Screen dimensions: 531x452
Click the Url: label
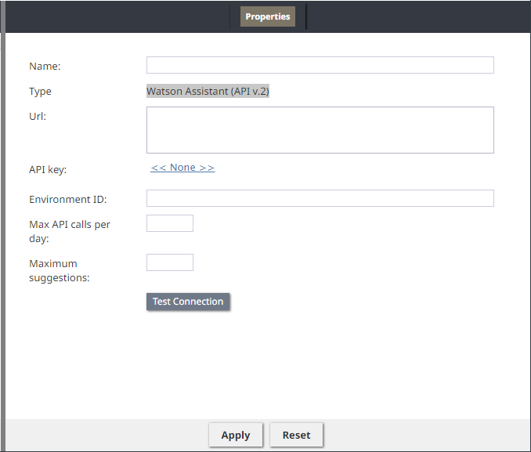(x=38, y=116)
